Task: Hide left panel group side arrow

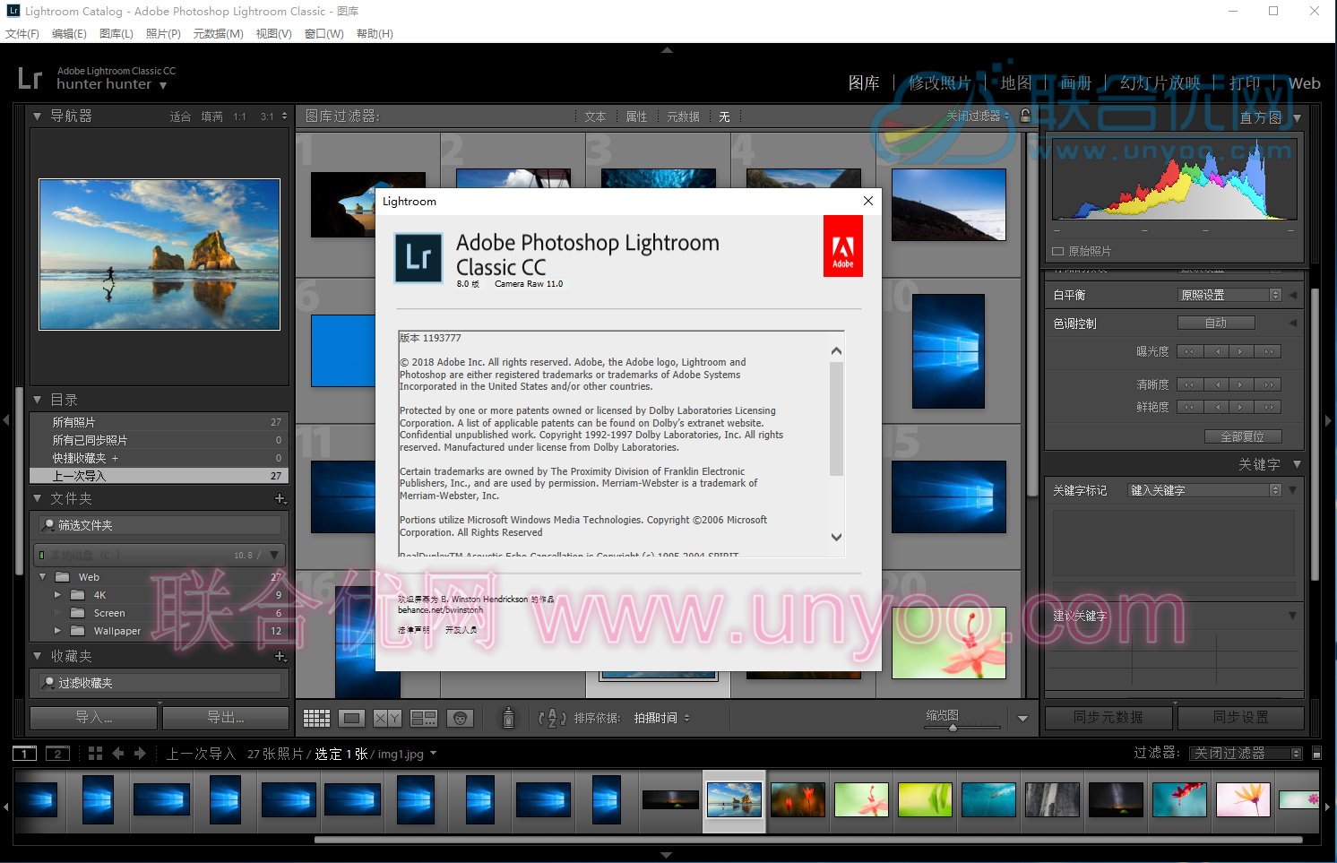Action: pyautogui.click(x=5, y=419)
